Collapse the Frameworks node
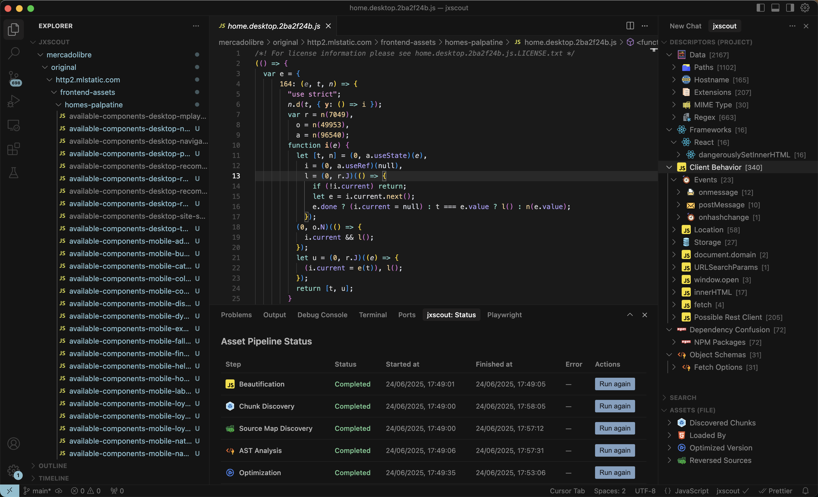 click(x=669, y=130)
